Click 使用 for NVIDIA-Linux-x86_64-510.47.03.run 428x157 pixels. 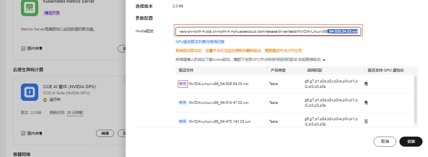pos(182,102)
